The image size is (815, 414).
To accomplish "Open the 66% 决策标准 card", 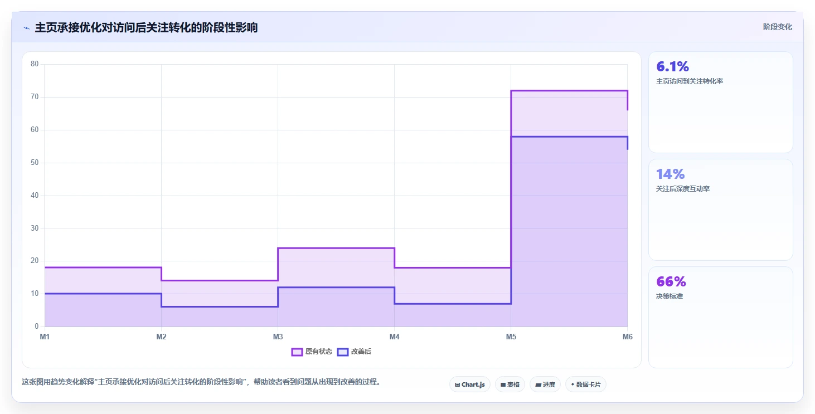I will point(720,318).
